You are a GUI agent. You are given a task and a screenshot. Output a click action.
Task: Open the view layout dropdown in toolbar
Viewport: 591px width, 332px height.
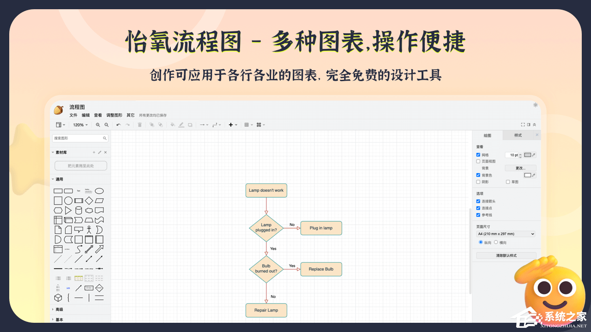[60, 125]
